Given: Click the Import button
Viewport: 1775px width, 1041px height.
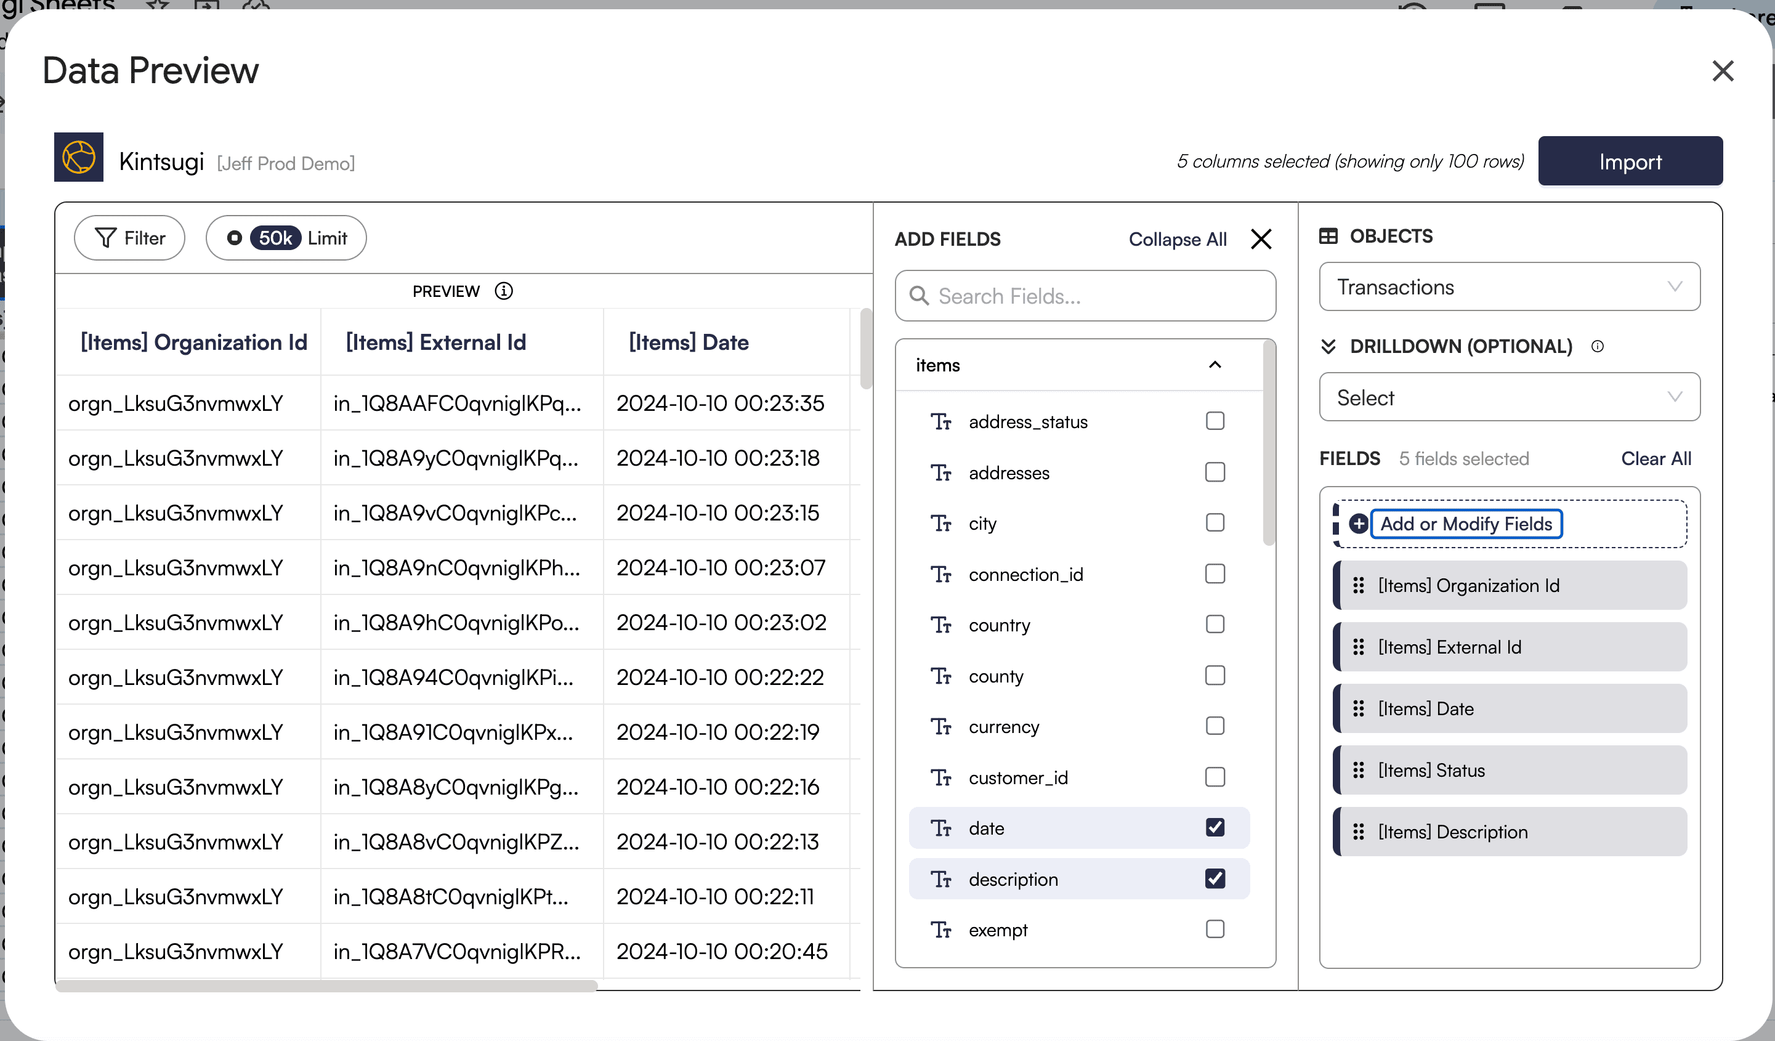Looking at the screenshot, I should pos(1630,161).
